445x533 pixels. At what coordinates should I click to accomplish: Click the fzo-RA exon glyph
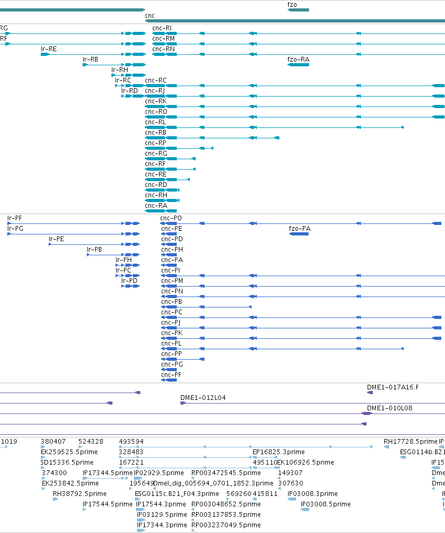point(298,65)
